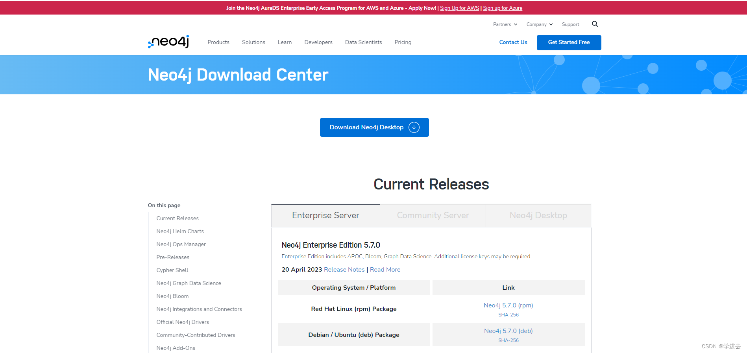Jump to Neo4j Integrations and Connectors

pos(199,309)
